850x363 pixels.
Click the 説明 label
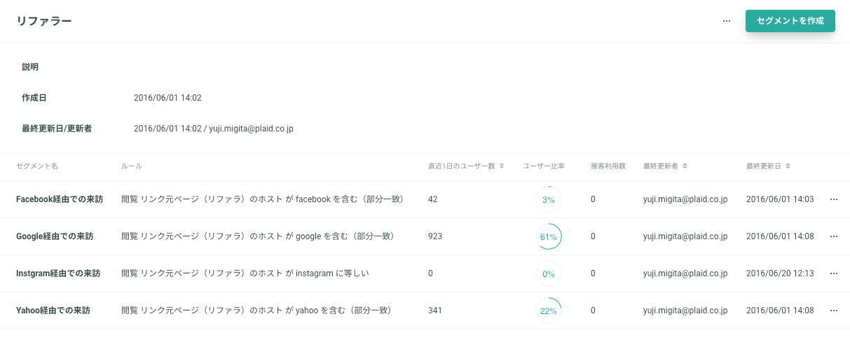tap(30, 67)
